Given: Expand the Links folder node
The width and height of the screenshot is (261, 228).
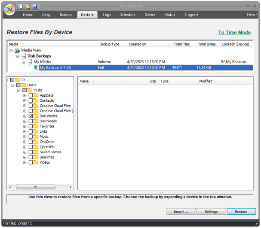Looking at the screenshot, I should tap(25, 131).
